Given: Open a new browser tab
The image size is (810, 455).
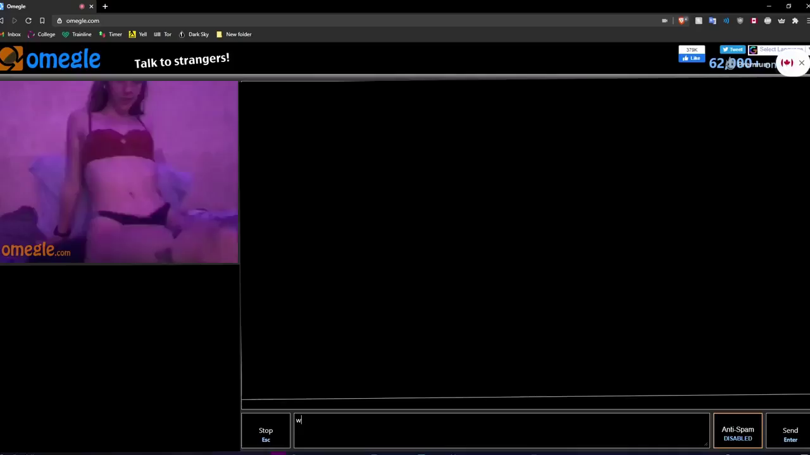Looking at the screenshot, I should pos(105,6).
